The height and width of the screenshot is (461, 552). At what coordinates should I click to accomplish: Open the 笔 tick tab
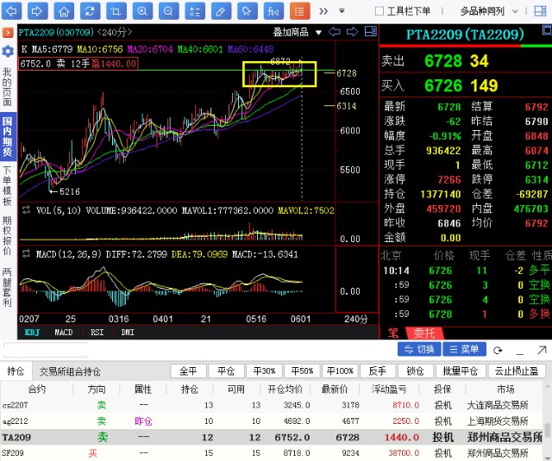tap(392, 333)
